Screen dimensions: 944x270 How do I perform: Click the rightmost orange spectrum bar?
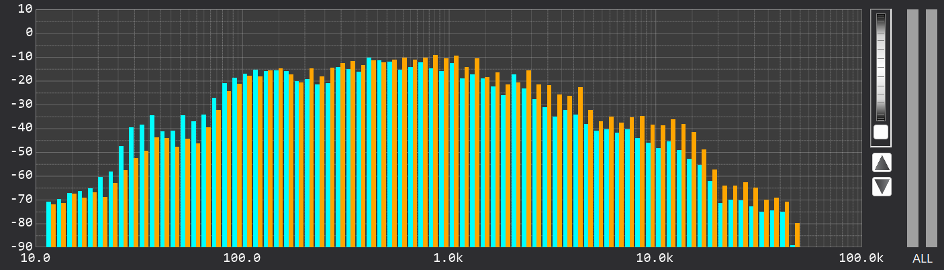pos(797,234)
